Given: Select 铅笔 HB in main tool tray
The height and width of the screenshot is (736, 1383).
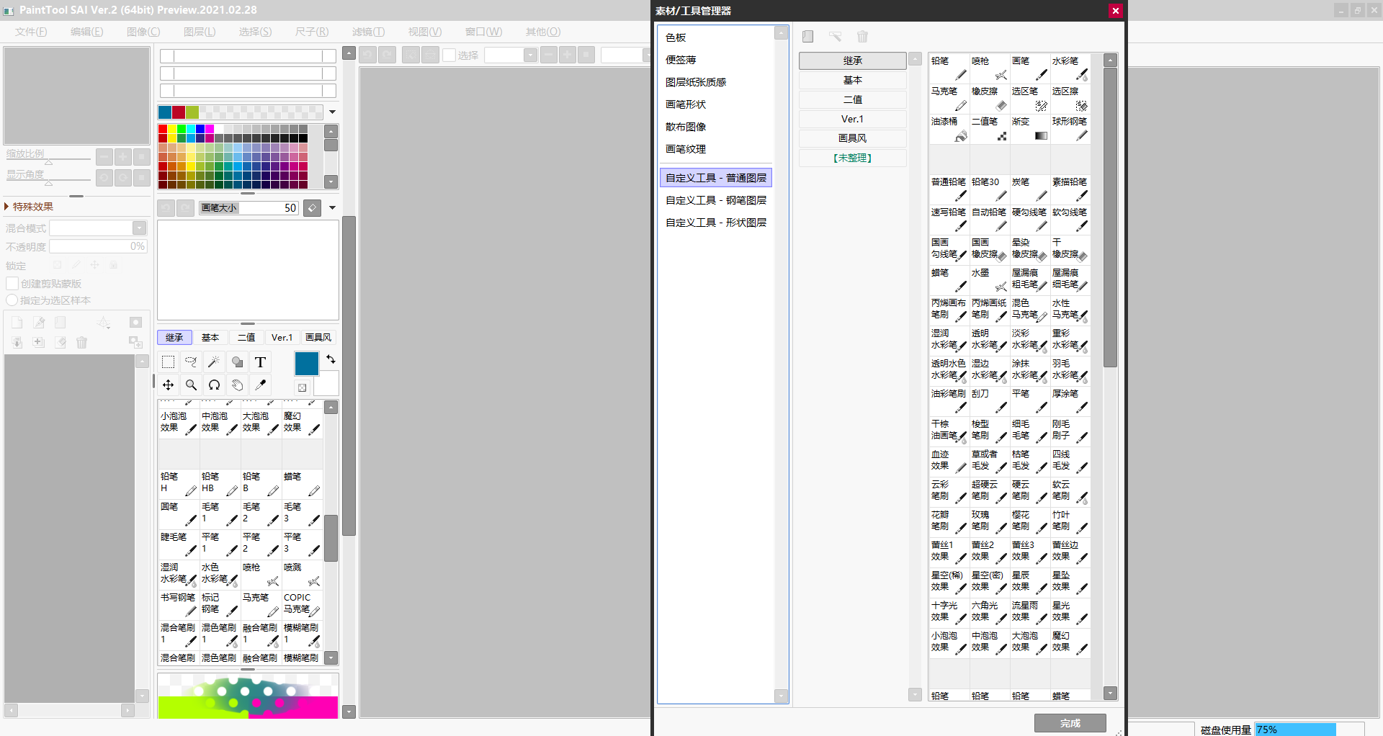Looking at the screenshot, I should [220, 484].
